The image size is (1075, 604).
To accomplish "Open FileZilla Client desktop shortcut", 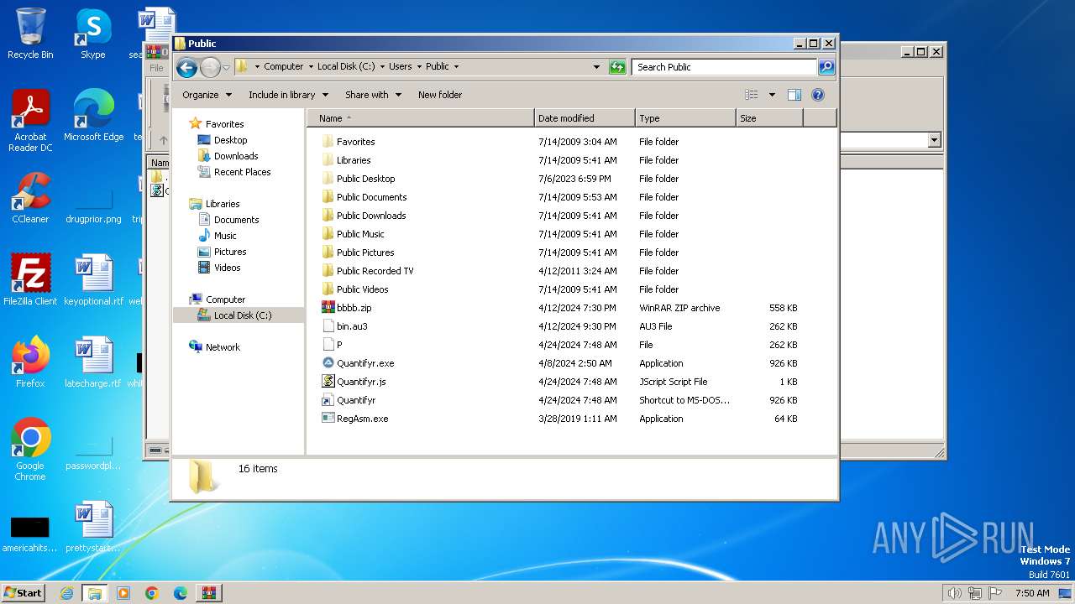I will click(30, 279).
